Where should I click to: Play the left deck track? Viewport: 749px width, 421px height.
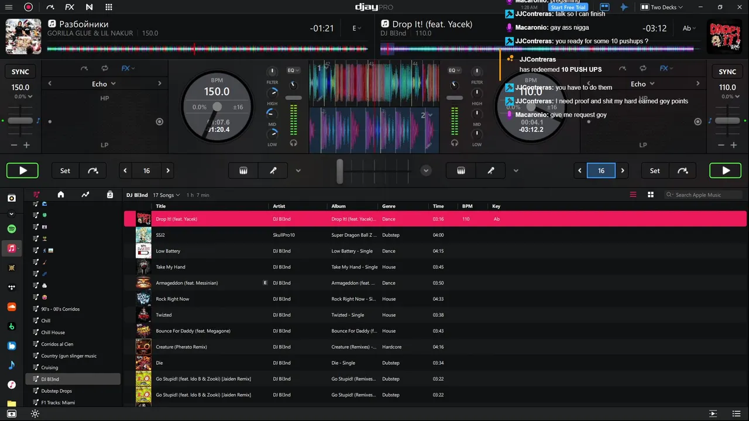(22, 171)
